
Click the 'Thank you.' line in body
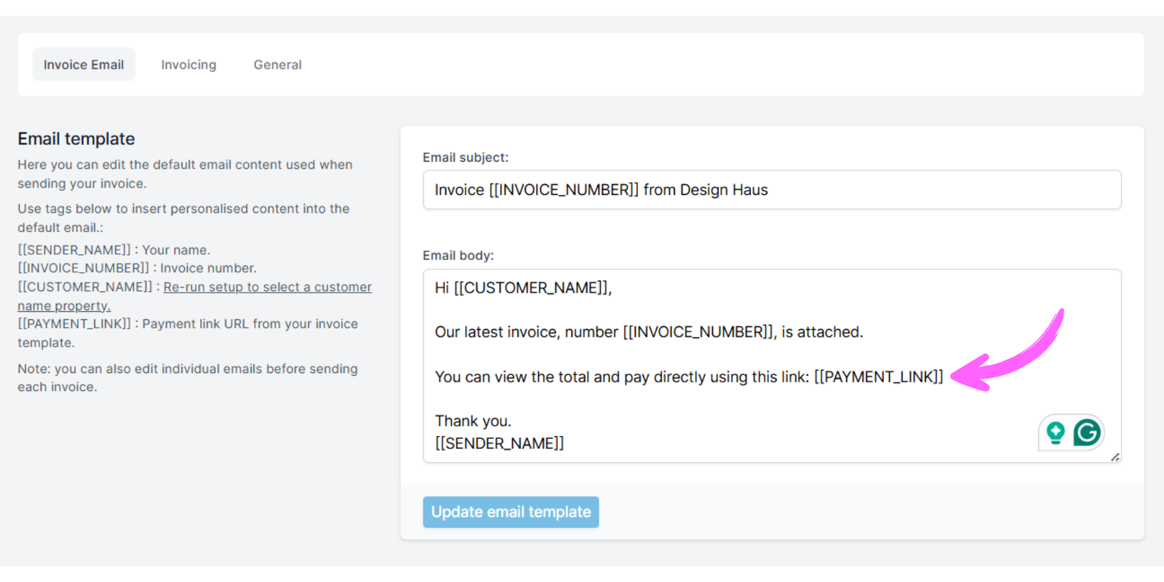click(x=473, y=421)
